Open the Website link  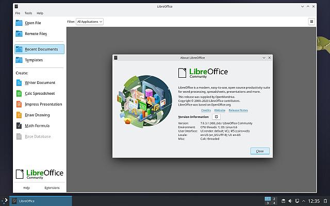tap(220, 110)
